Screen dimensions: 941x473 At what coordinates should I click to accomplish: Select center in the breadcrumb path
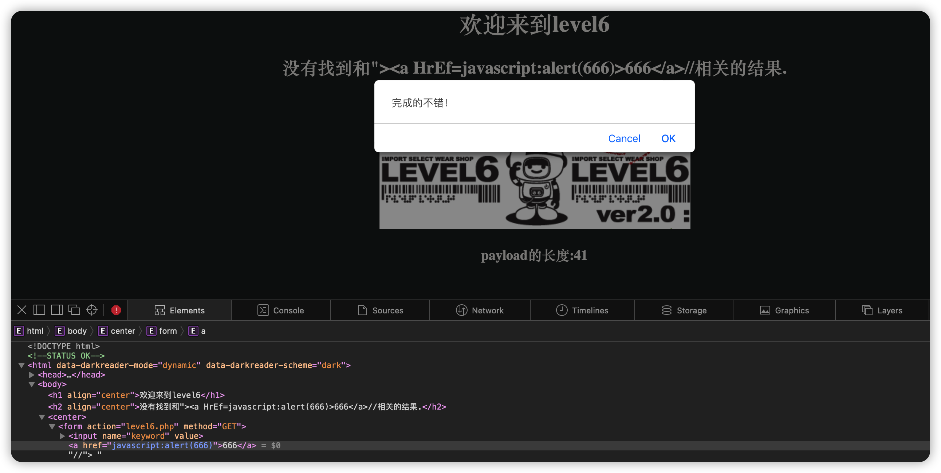point(117,331)
